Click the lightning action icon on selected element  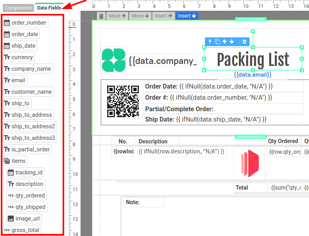210,42
